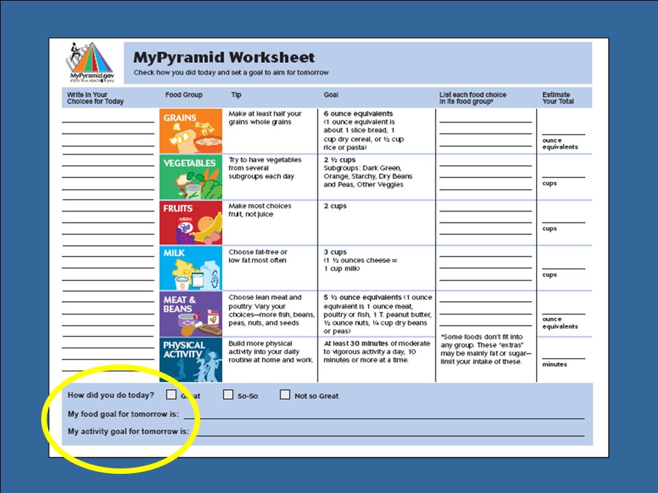Click the minutes total line

[563, 358]
